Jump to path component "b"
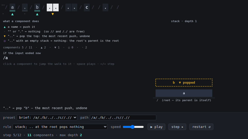 click(37, 7)
